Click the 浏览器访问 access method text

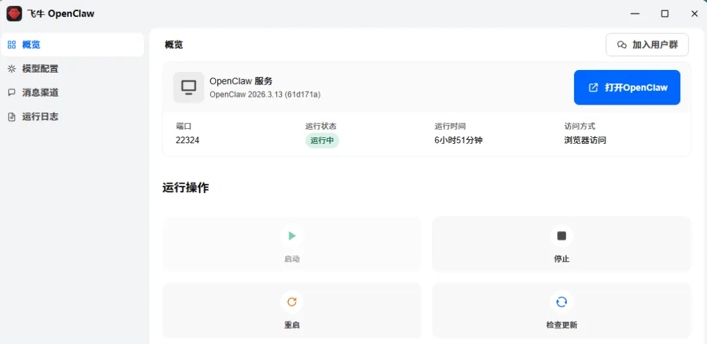tap(585, 141)
